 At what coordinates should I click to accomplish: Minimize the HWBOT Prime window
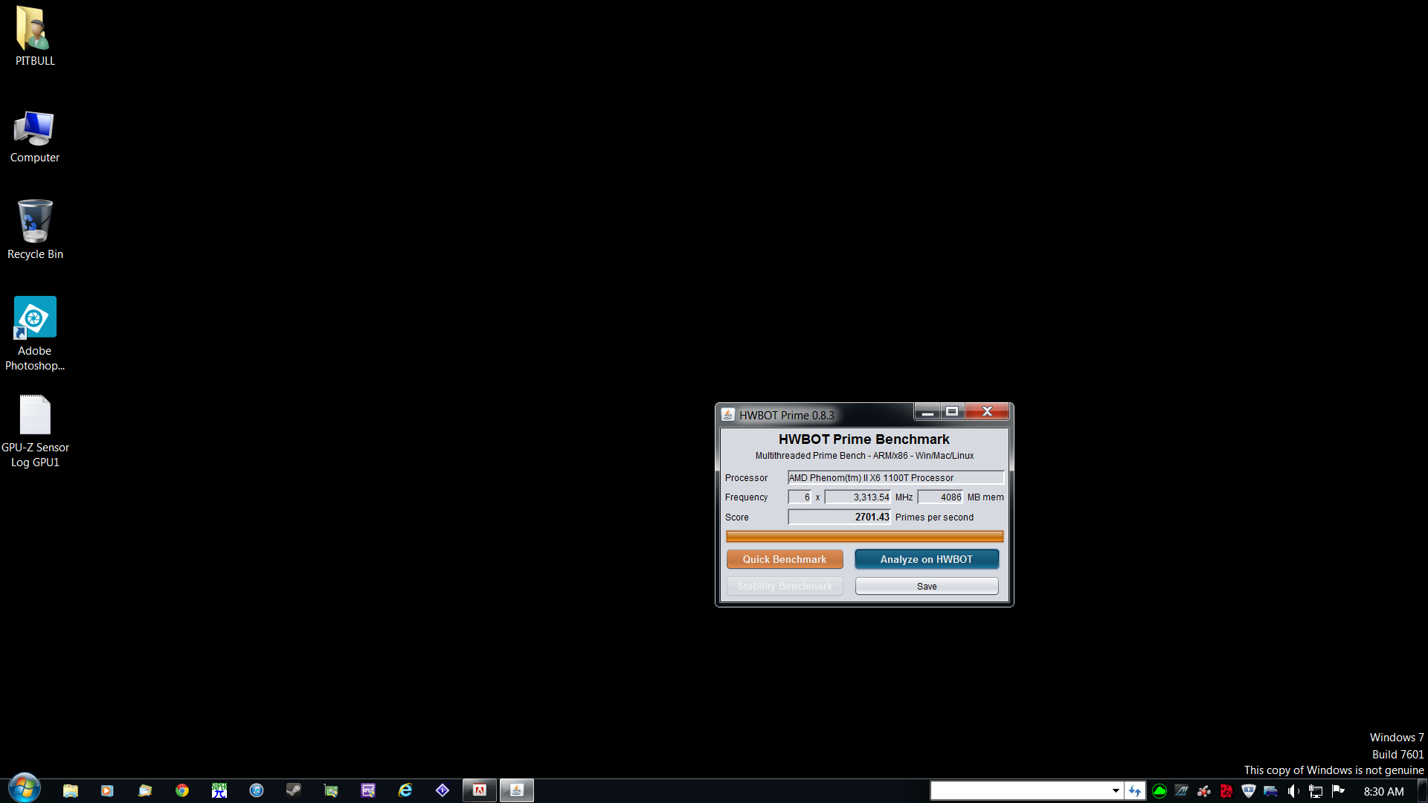(x=927, y=412)
